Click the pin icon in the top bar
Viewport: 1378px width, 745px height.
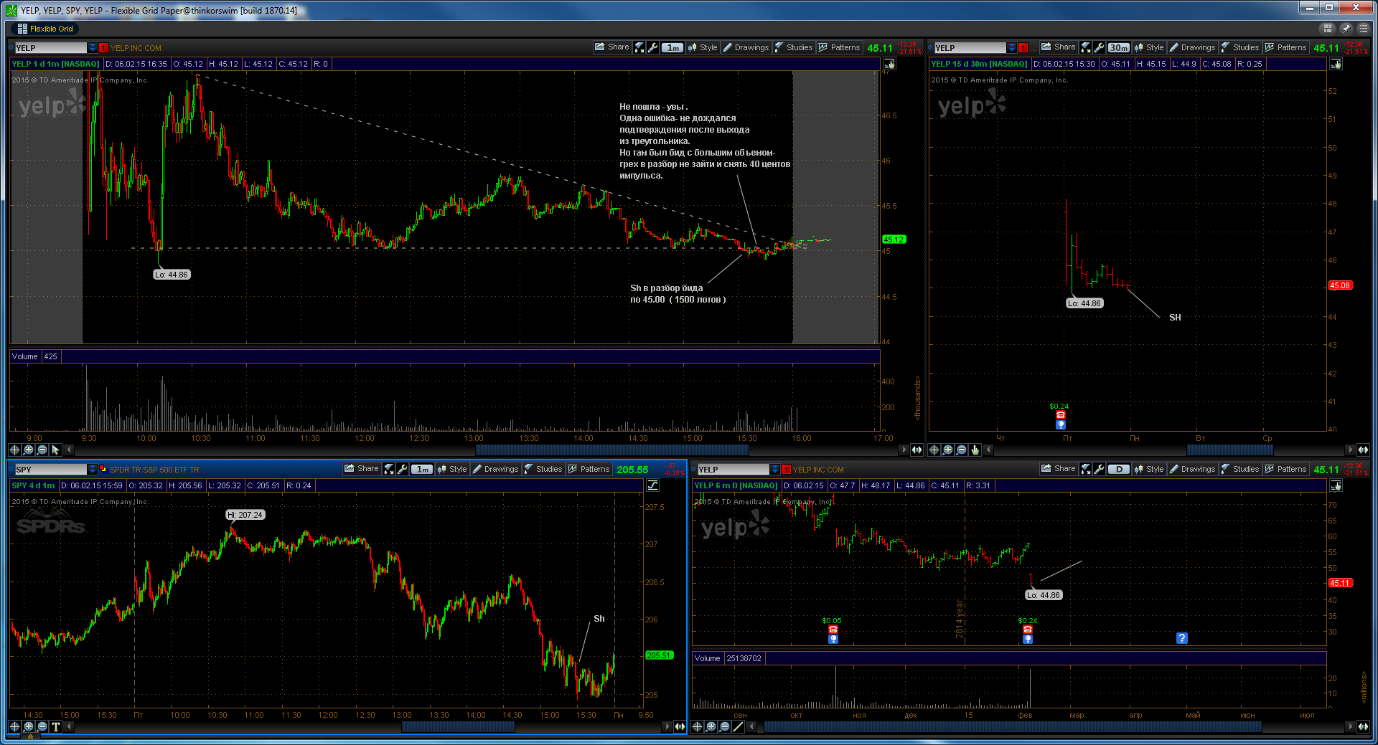[1346, 29]
